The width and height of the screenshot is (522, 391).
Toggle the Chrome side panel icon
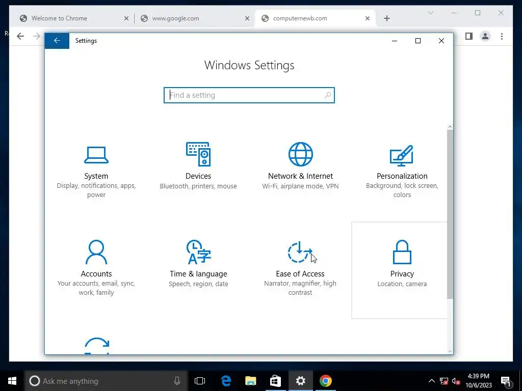(469, 36)
